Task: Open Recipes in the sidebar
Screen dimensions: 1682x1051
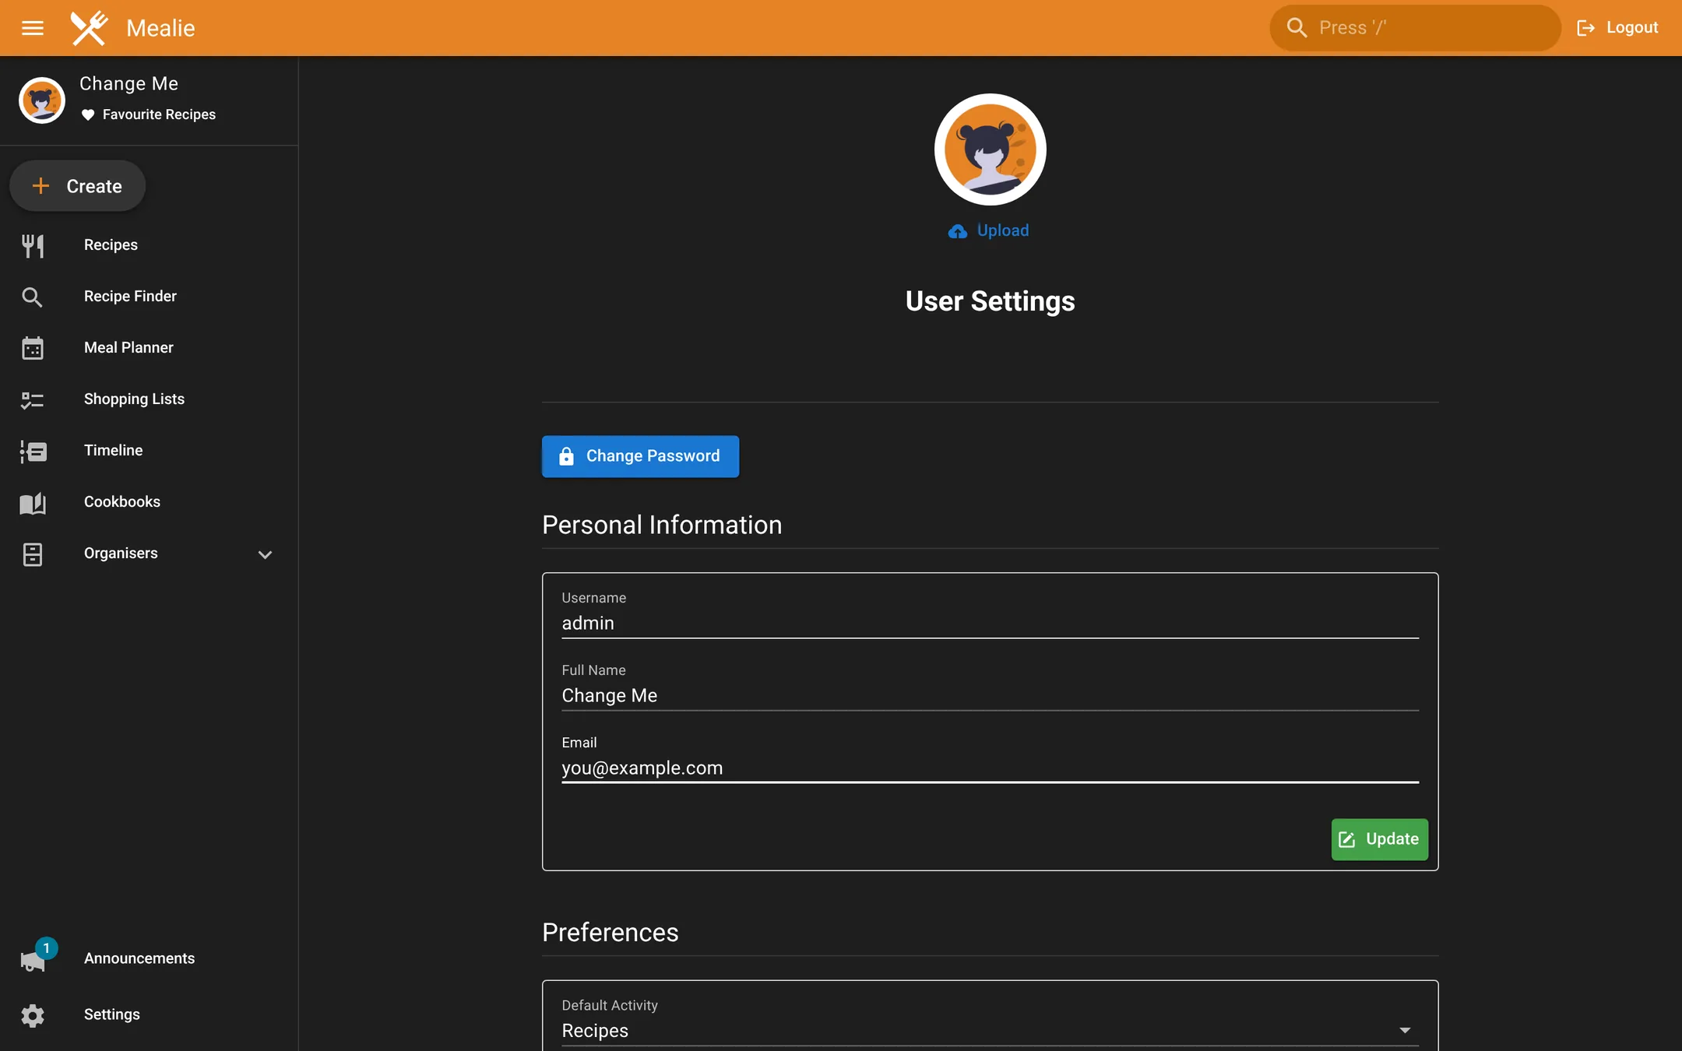Action: [111, 244]
